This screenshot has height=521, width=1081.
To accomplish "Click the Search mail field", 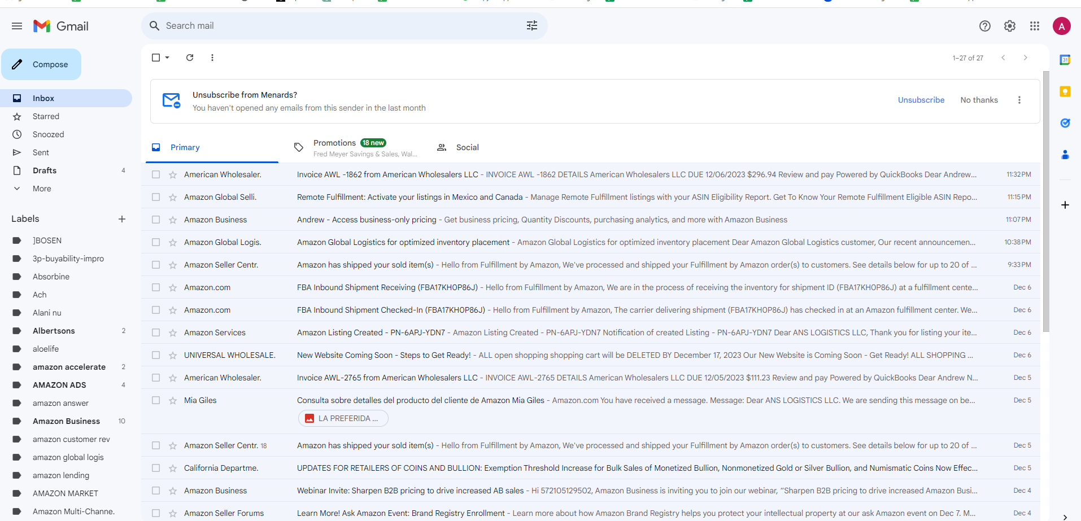I will (345, 26).
